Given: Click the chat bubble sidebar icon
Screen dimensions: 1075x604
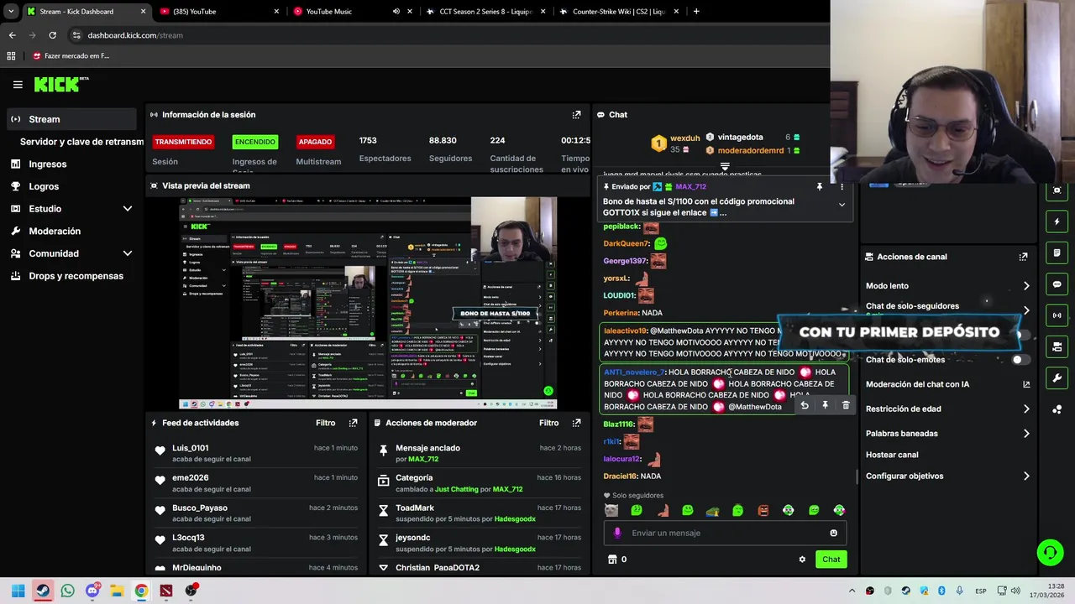Looking at the screenshot, I should 1057,284.
